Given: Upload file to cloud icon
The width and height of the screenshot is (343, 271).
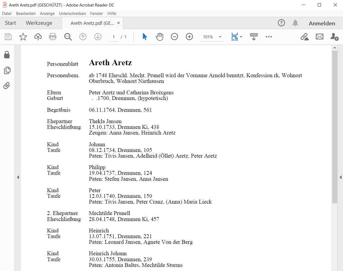Looking at the screenshot, I should 38,37.
